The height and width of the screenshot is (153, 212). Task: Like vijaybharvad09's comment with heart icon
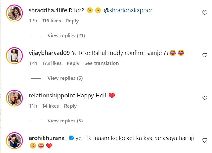pyautogui.click(x=204, y=55)
